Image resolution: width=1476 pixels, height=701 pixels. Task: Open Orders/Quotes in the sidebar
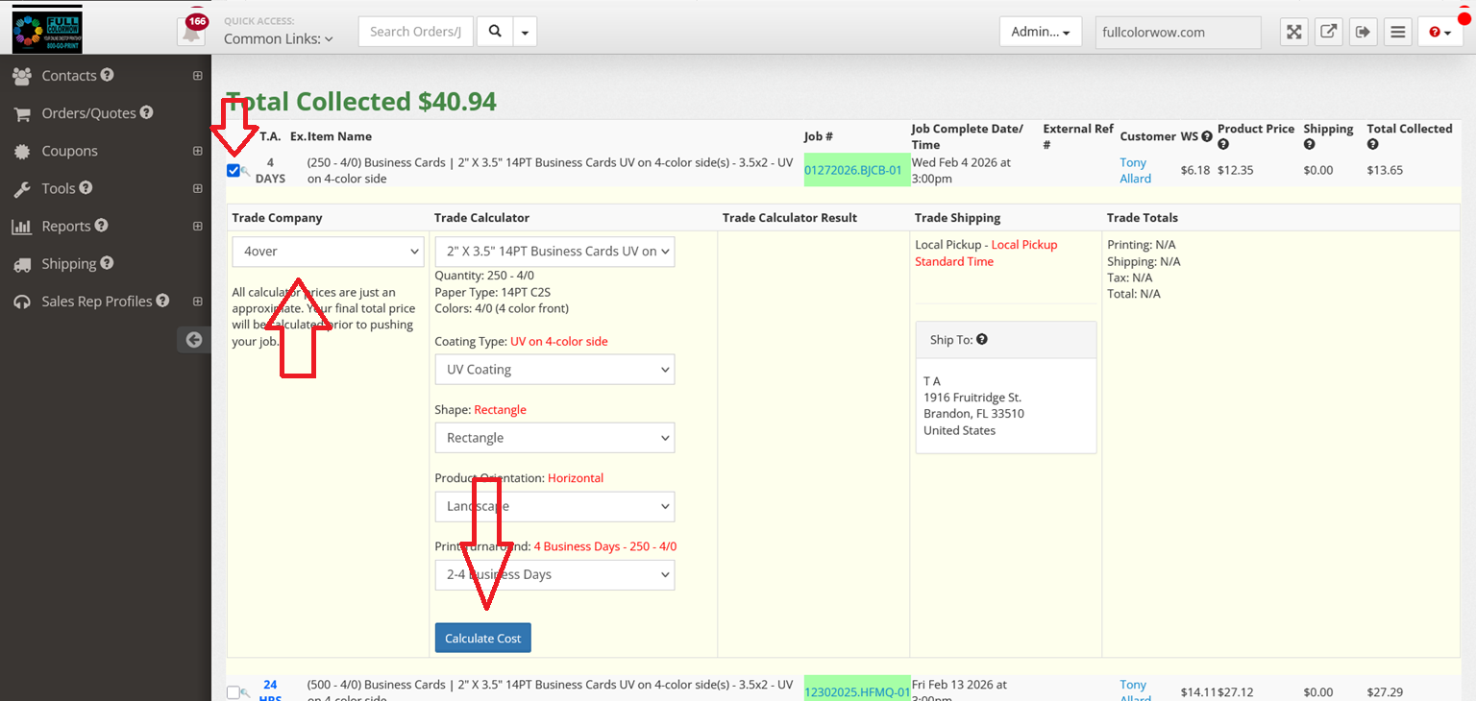point(88,113)
